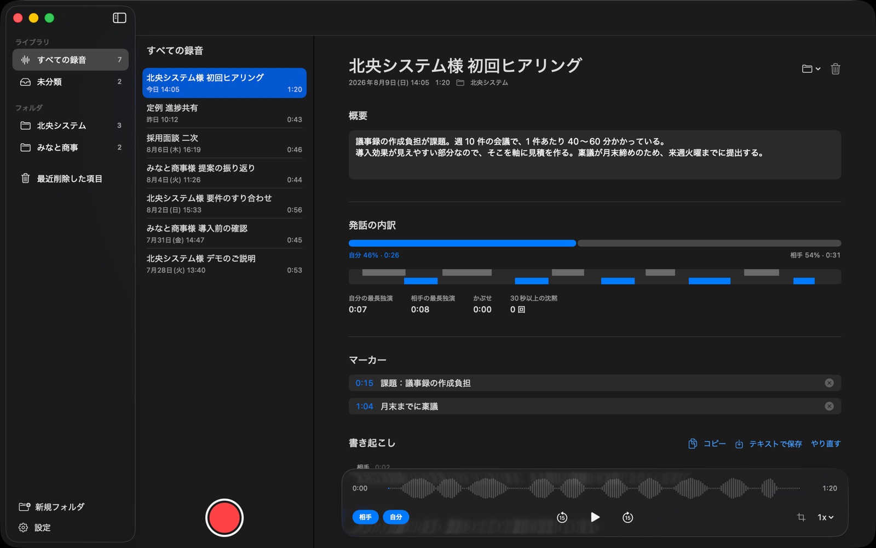876x548 pixels.
Task: Open 未分類 inbox in sidebar
Action: 71,82
